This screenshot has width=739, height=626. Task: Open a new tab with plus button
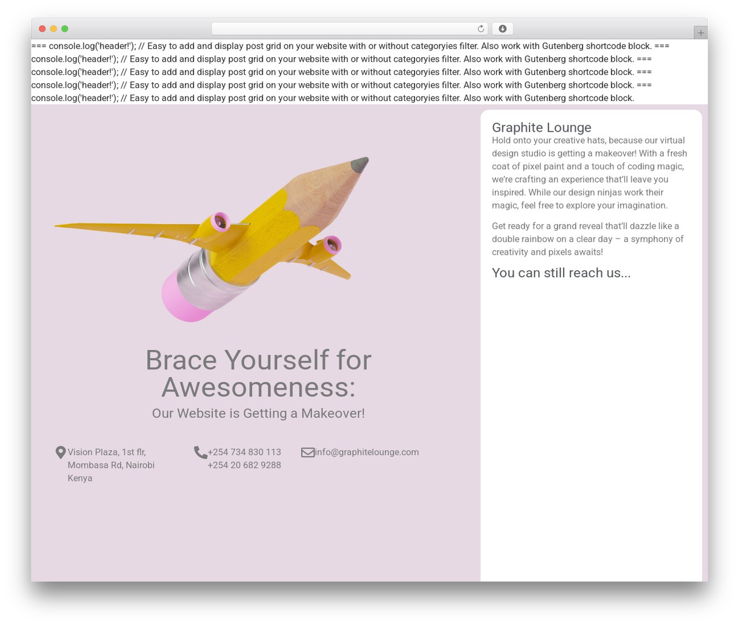click(x=700, y=33)
